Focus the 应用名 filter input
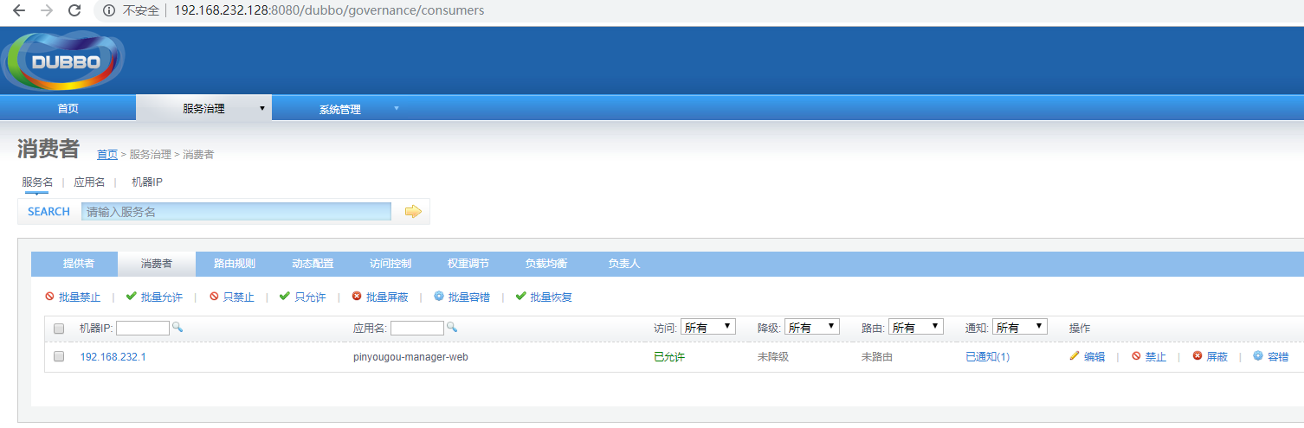Viewport: 1304px width, 428px height. click(417, 328)
